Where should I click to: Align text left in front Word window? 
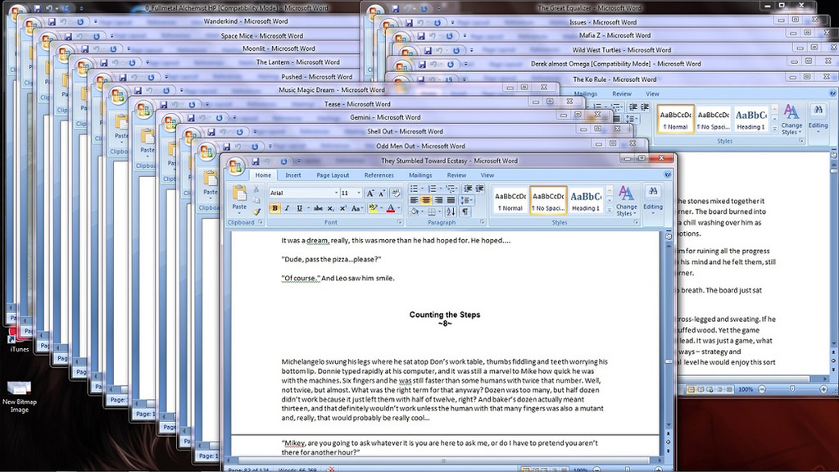pos(414,200)
